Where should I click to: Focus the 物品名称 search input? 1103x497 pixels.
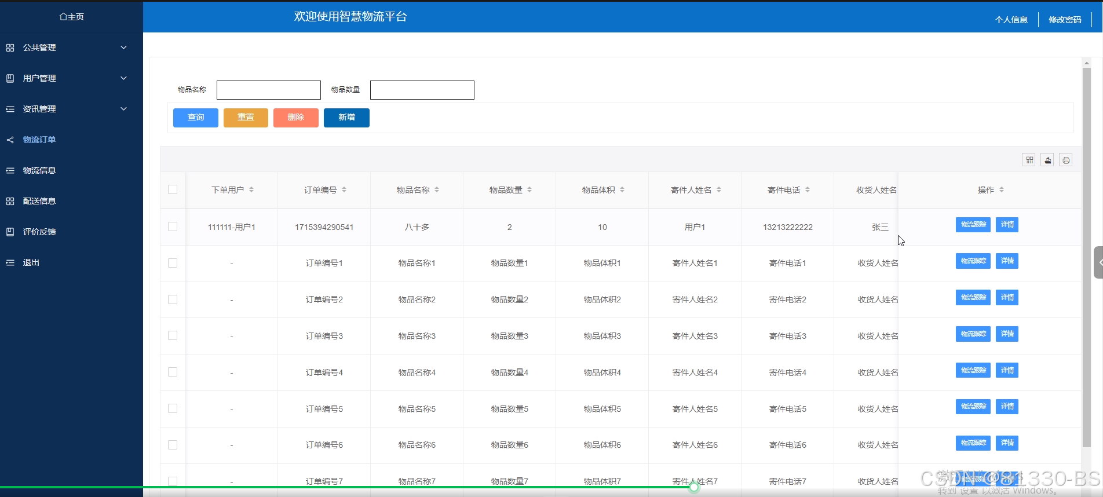pos(269,90)
